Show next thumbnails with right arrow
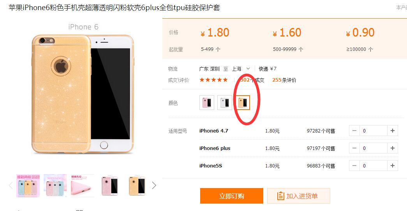This screenshot has height=211, width=407. (154, 185)
